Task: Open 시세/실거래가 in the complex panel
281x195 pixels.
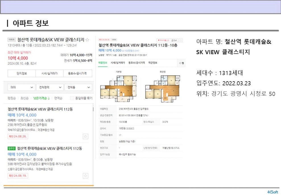Action: coord(50,74)
